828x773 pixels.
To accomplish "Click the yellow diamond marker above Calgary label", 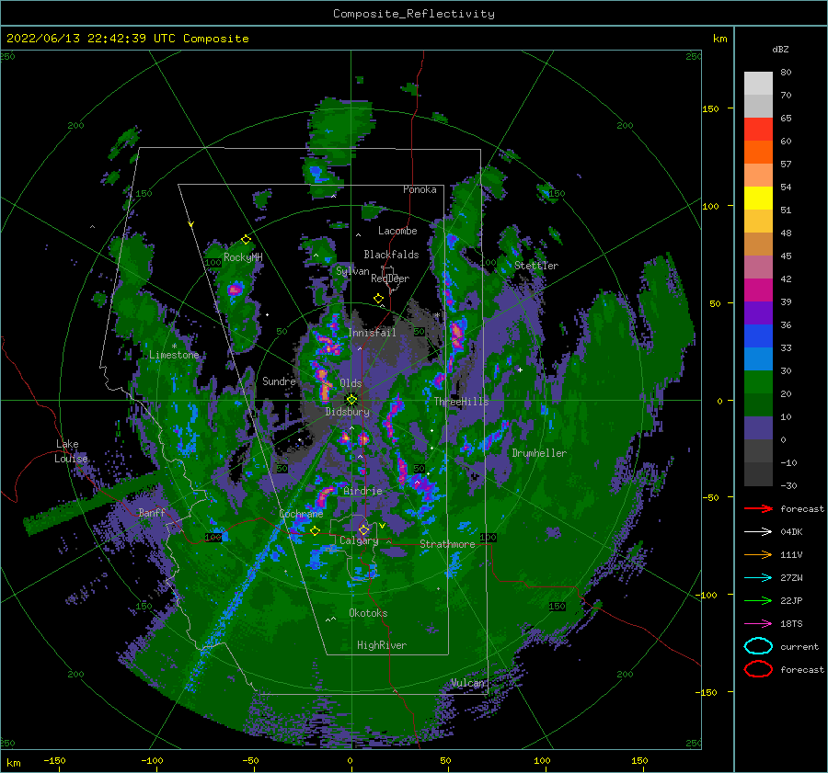I will coord(363,529).
